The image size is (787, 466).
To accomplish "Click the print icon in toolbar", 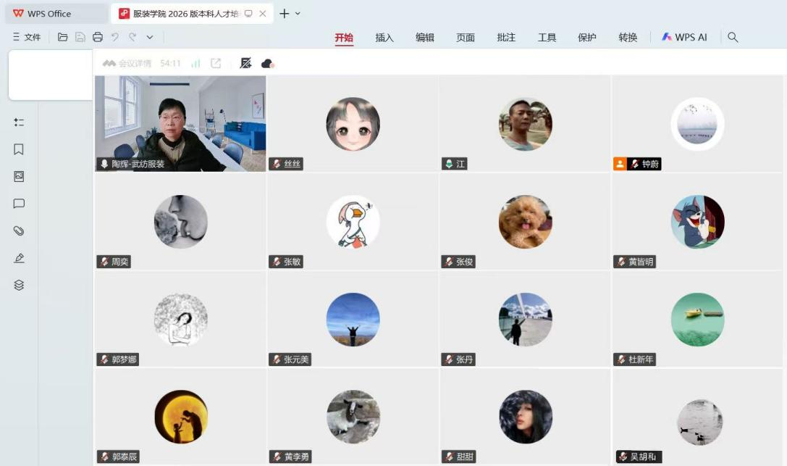I will click(98, 37).
